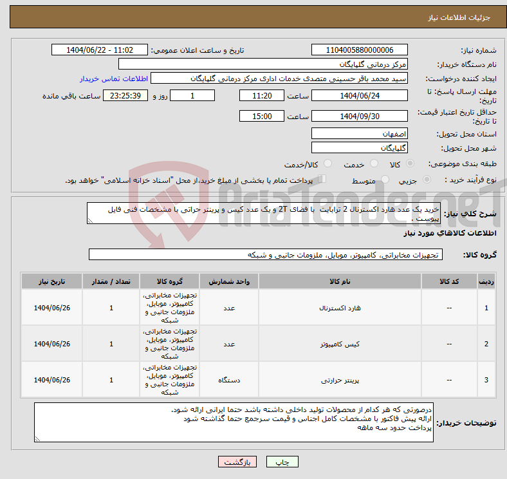The image size is (507, 479).
Task: Click the deadline time field 11:20
Action: pyautogui.click(x=262, y=95)
